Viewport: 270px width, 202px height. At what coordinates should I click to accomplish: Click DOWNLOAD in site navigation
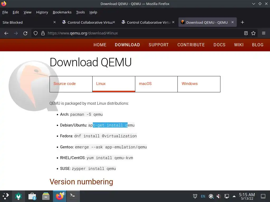(x=127, y=45)
